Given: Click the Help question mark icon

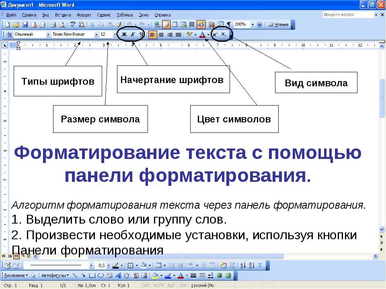Looking at the screenshot, I should [259, 24].
